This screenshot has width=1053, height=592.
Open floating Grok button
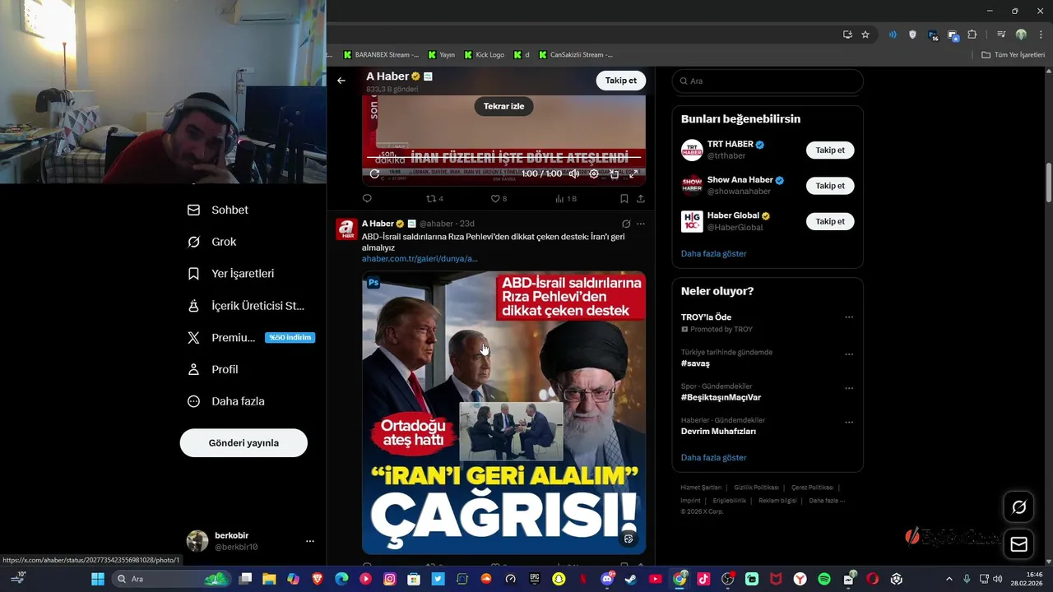(x=1018, y=507)
